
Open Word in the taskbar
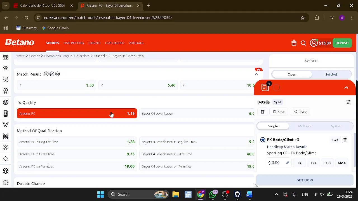pyautogui.click(x=249, y=194)
